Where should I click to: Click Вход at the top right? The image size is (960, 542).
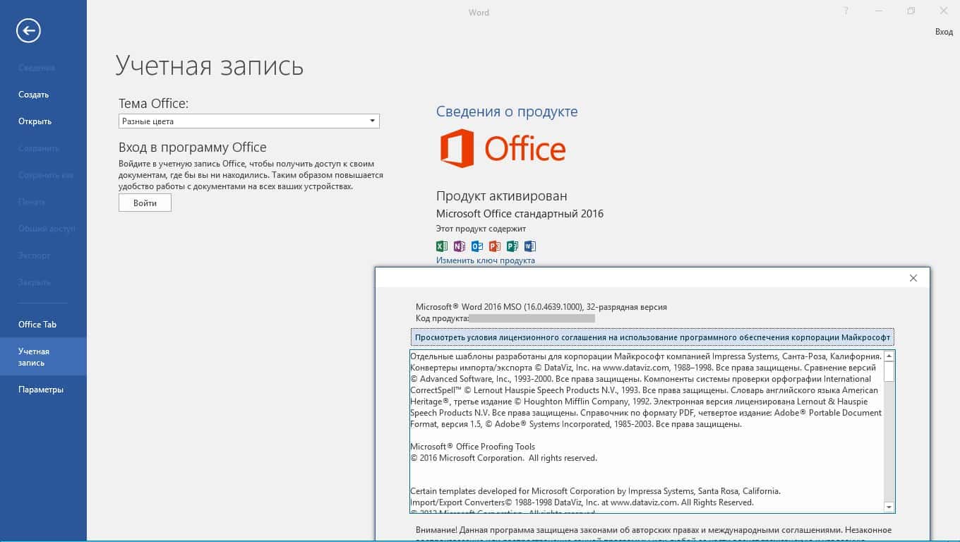pos(944,32)
